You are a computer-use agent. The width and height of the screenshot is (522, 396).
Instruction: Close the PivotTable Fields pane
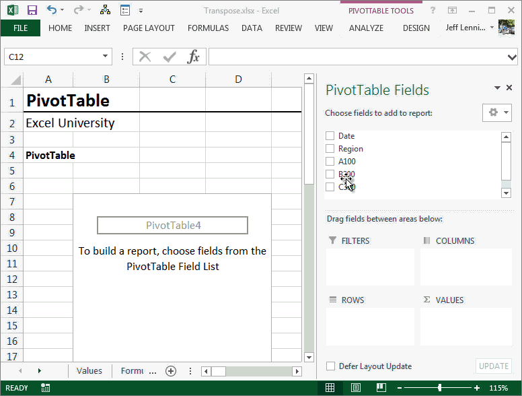pyautogui.click(x=509, y=88)
